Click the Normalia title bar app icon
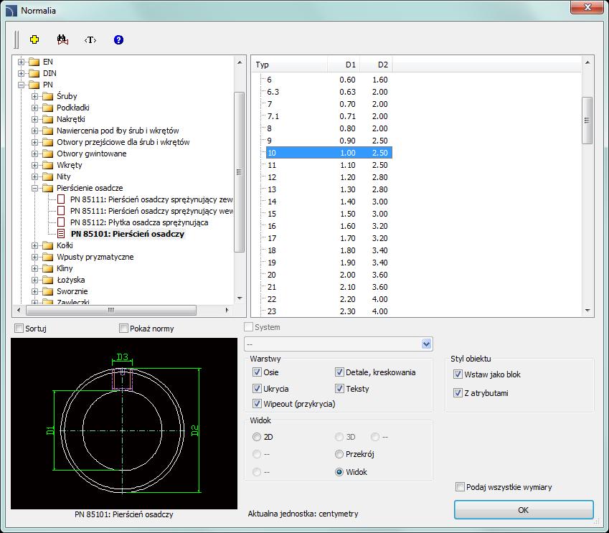The width and height of the screenshot is (609, 533). point(11,11)
